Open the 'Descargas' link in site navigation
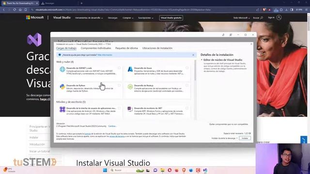The width and height of the screenshot is (310, 174). (112, 18)
